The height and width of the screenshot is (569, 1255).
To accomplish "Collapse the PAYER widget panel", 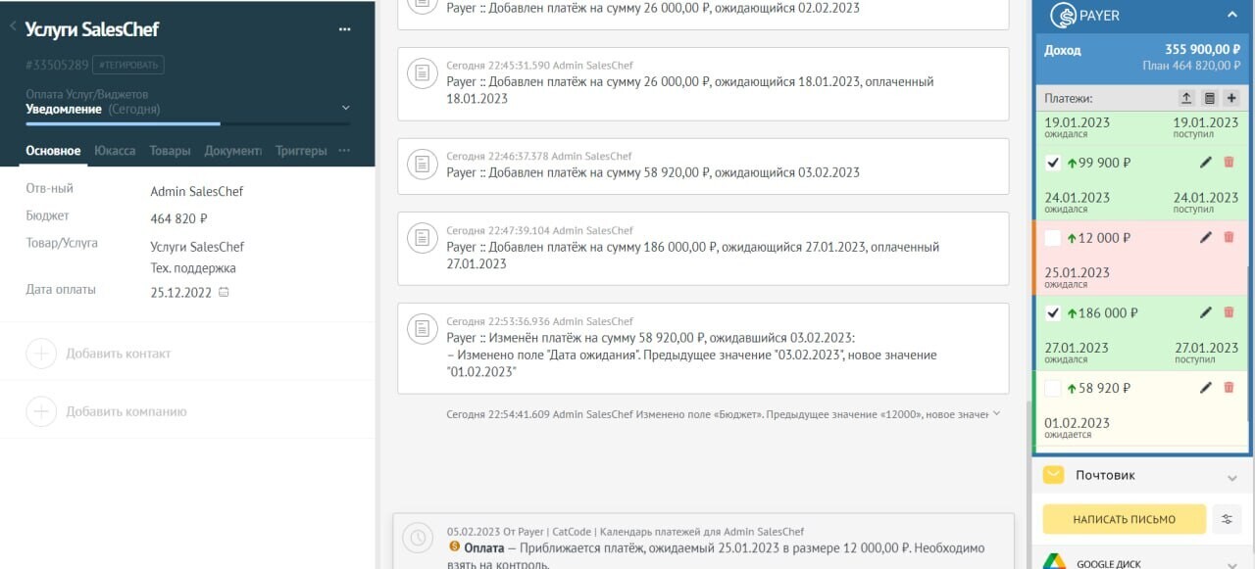I will point(1232,15).
